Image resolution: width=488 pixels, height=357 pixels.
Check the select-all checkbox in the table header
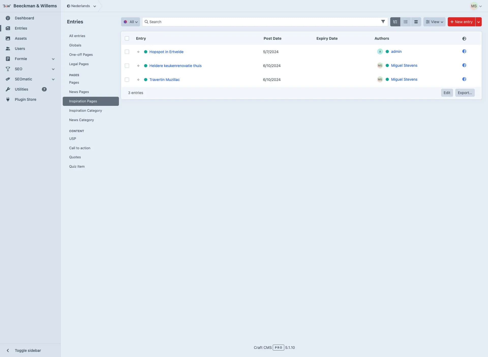[x=127, y=38]
